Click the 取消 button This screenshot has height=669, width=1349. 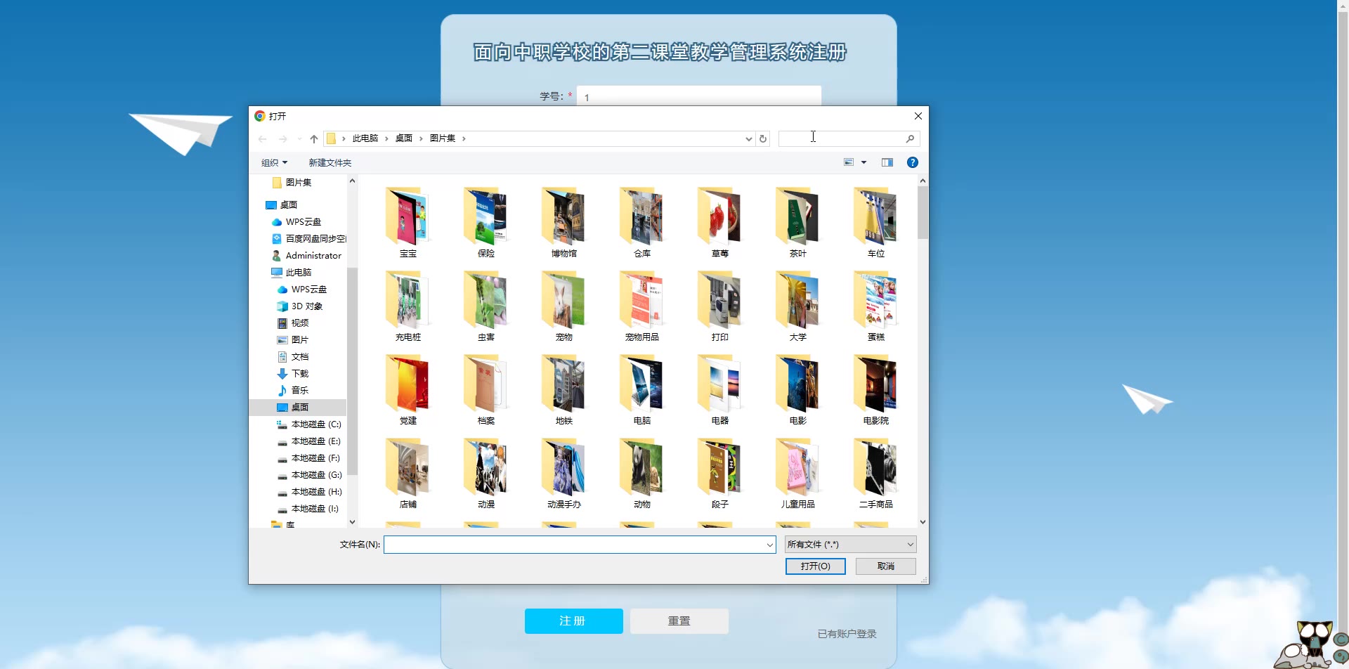point(886,566)
